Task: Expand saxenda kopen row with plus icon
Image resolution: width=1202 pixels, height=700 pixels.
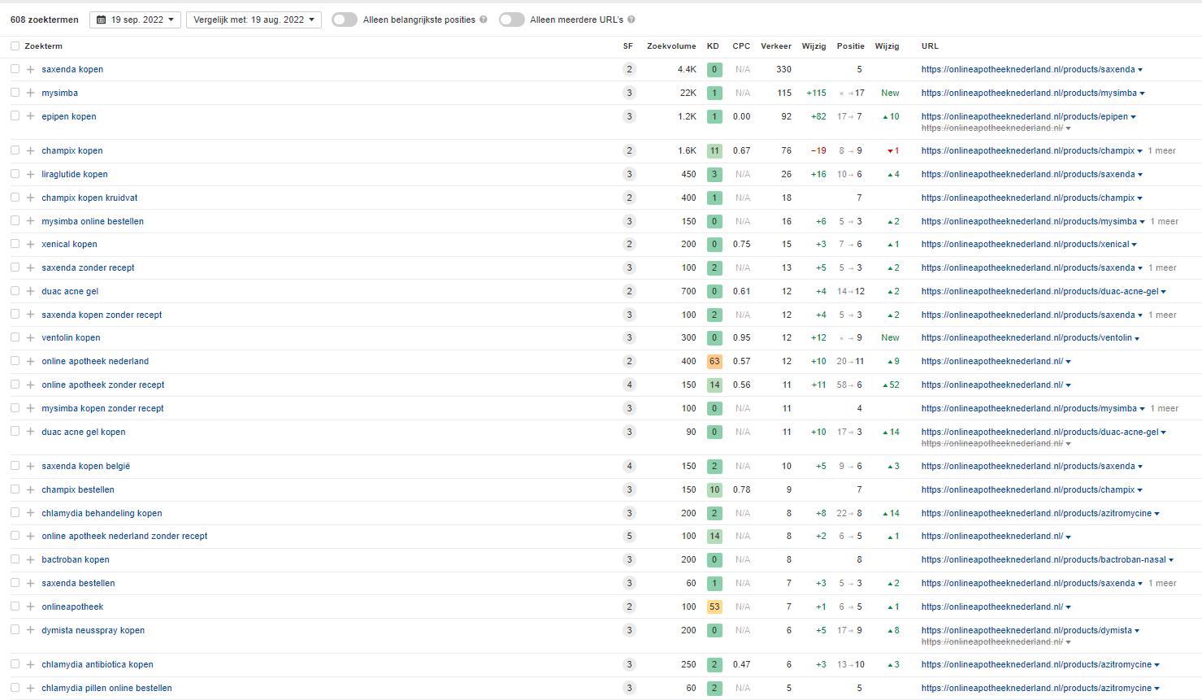Action: pyautogui.click(x=31, y=70)
